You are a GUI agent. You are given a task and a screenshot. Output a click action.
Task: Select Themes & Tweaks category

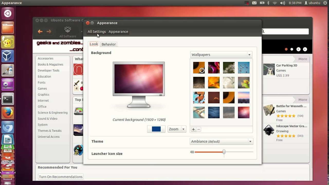(x=50, y=131)
